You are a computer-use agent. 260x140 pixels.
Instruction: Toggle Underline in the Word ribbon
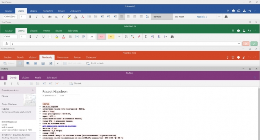pos(43,17)
